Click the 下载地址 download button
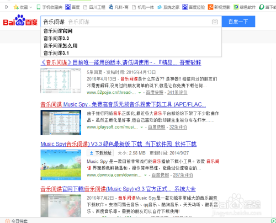This screenshot has width=276, height=223. 100,153
